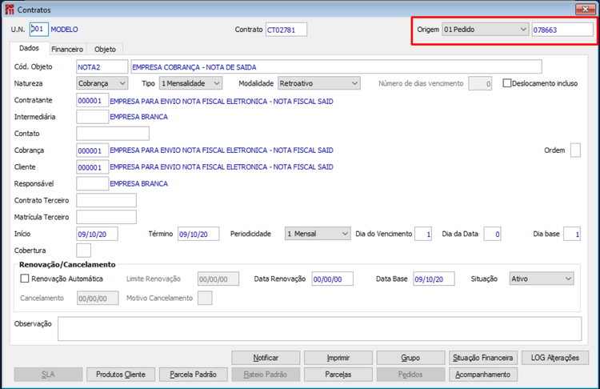Screen dimensions: 600x389
Task: Tick the Deslocamento incluso checkbox
Action: (x=507, y=83)
